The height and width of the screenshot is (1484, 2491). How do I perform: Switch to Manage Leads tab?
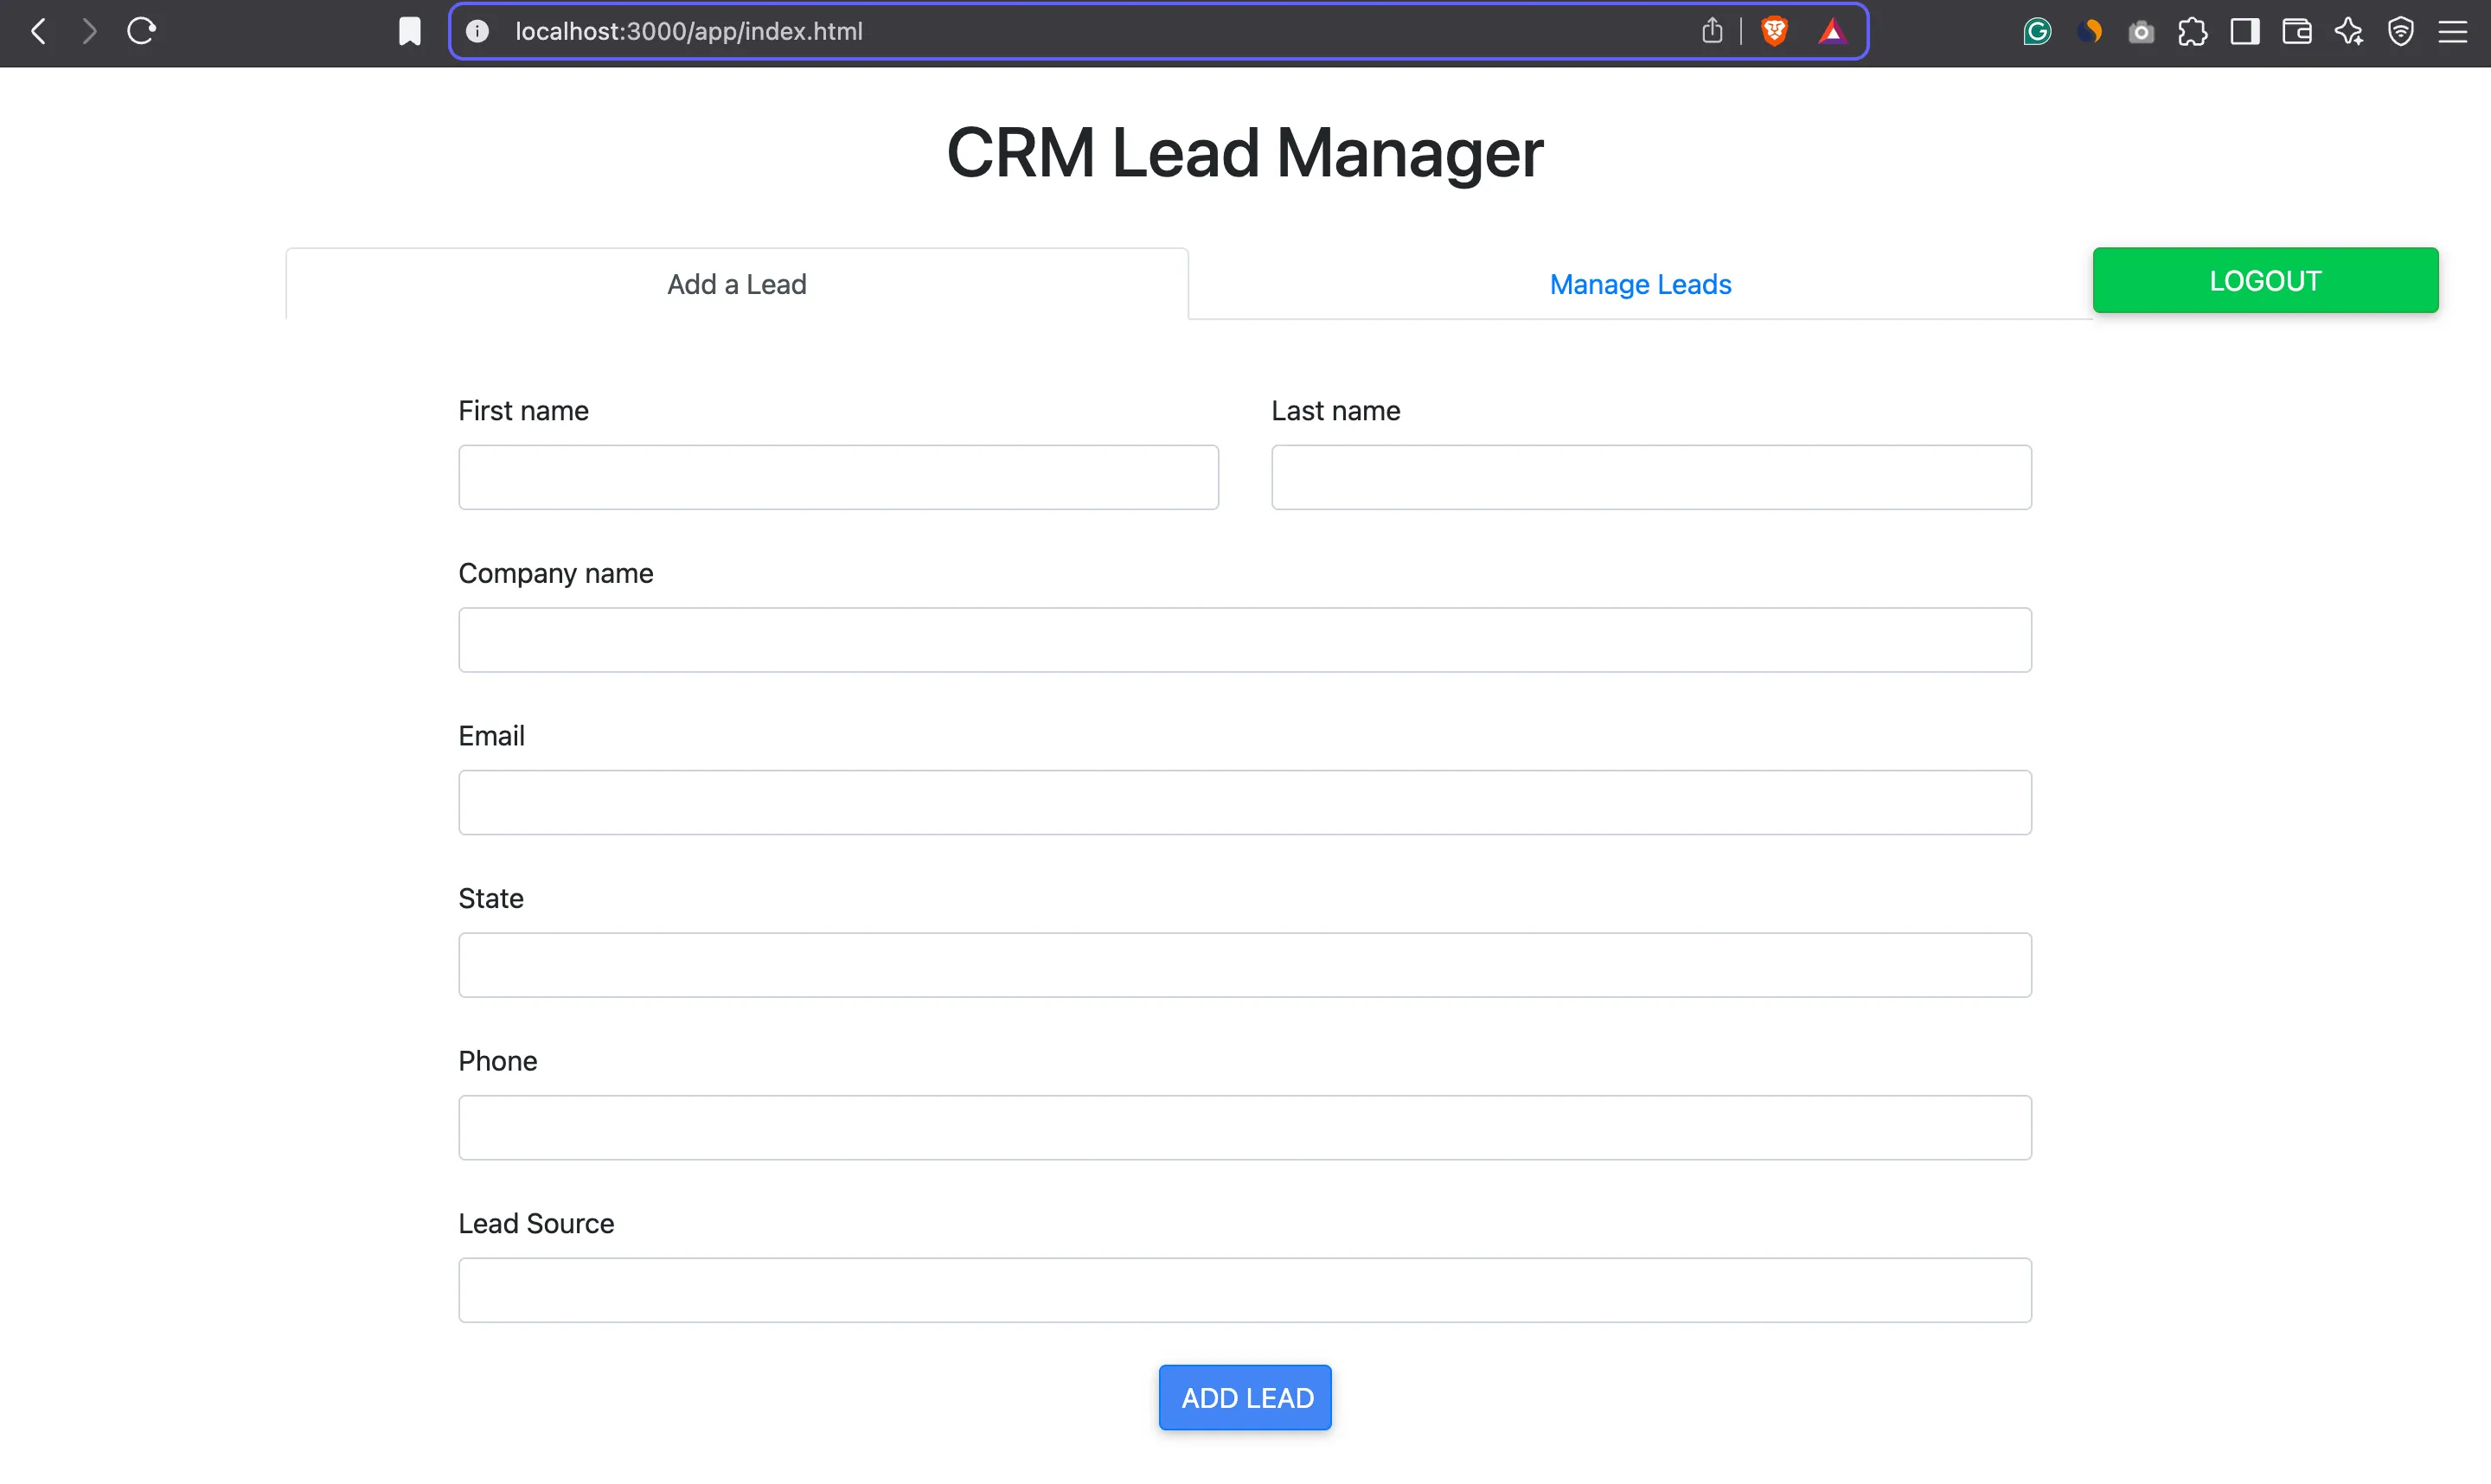point(1640,285)
